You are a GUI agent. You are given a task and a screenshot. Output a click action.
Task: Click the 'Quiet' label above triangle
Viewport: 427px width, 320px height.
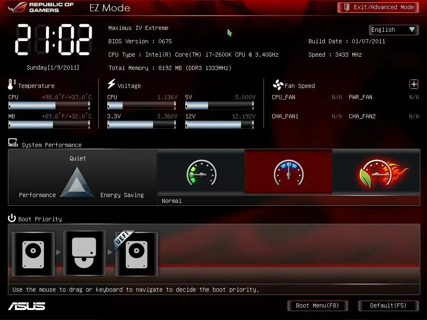pyautogui.click(x=78, y=158)
